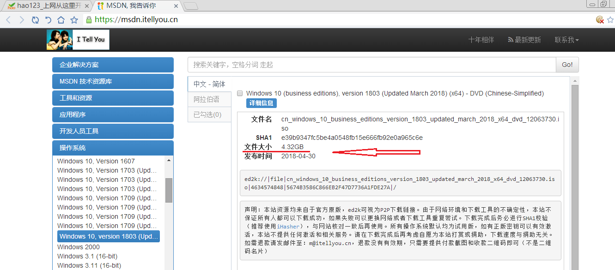Expand the 开发人员工具 category panel

coord(113,131)
